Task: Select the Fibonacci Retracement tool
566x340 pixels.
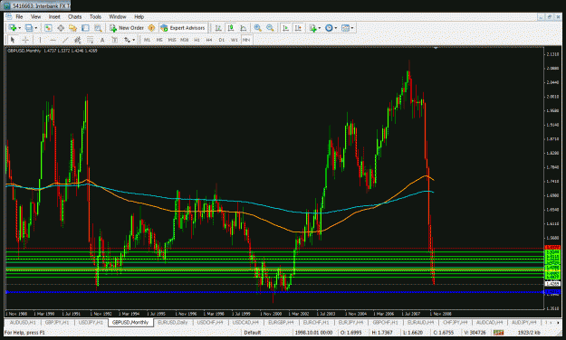Action: pyautogui.click(x=90, y=40)
